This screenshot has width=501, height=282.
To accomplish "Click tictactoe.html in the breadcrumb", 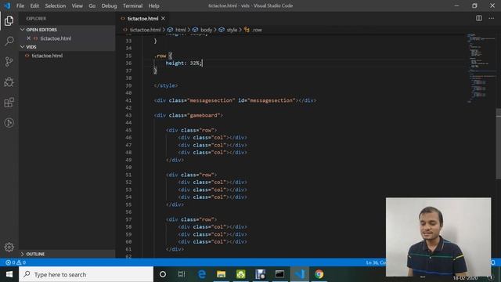I will coord(145,30).
